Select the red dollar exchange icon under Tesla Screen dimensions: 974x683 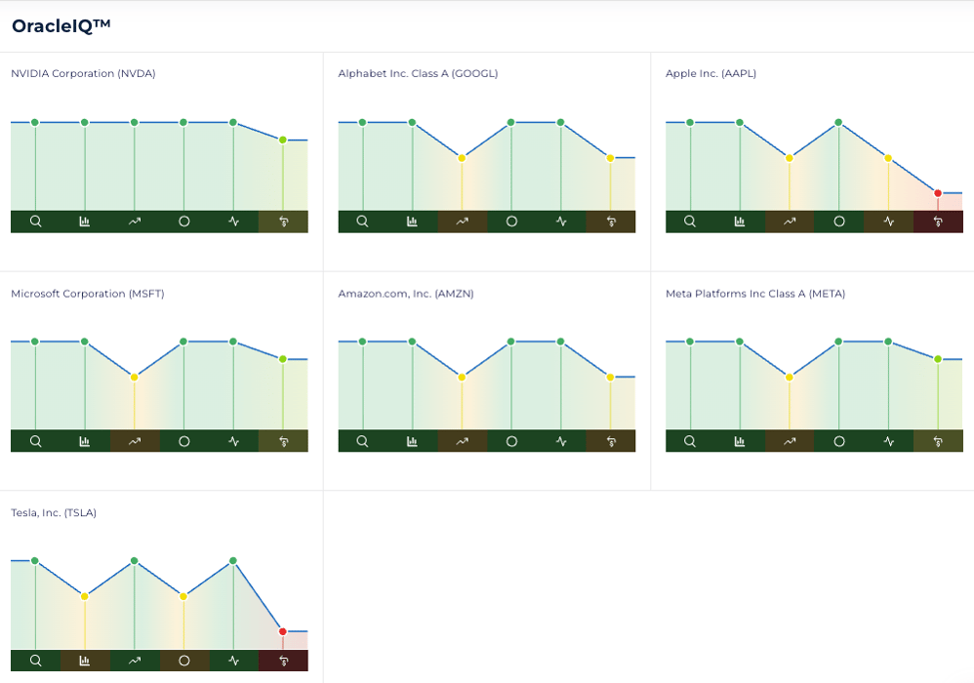pyautogui.click(x=283, y=661)
